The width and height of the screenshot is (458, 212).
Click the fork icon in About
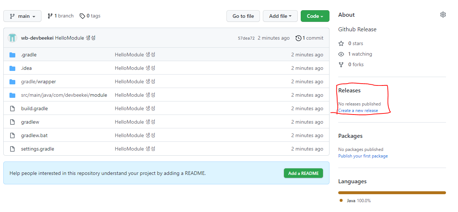(341, 65)
